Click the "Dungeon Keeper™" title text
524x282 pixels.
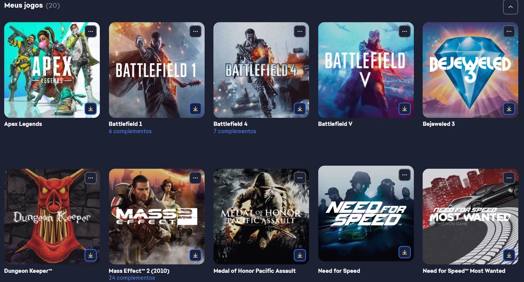tap(28, 271)
